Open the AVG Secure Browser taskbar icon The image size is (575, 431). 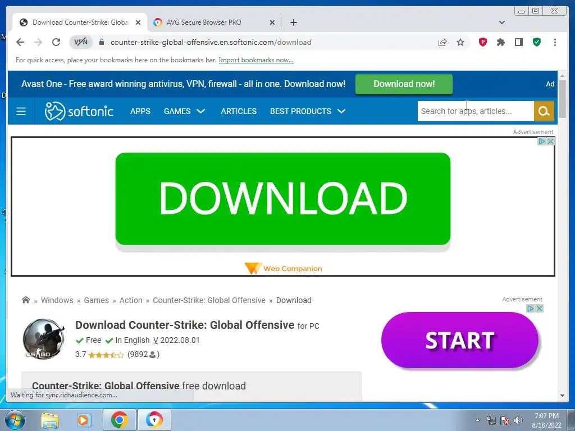tap(154, 420)
